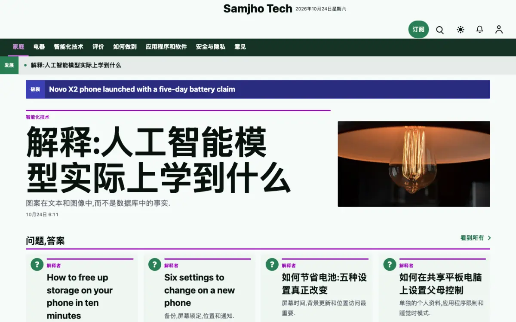Click the Samjho Tech site logo
Image resolution: width=516 pixels, height=322 pixels.
[x=258, y=9]
